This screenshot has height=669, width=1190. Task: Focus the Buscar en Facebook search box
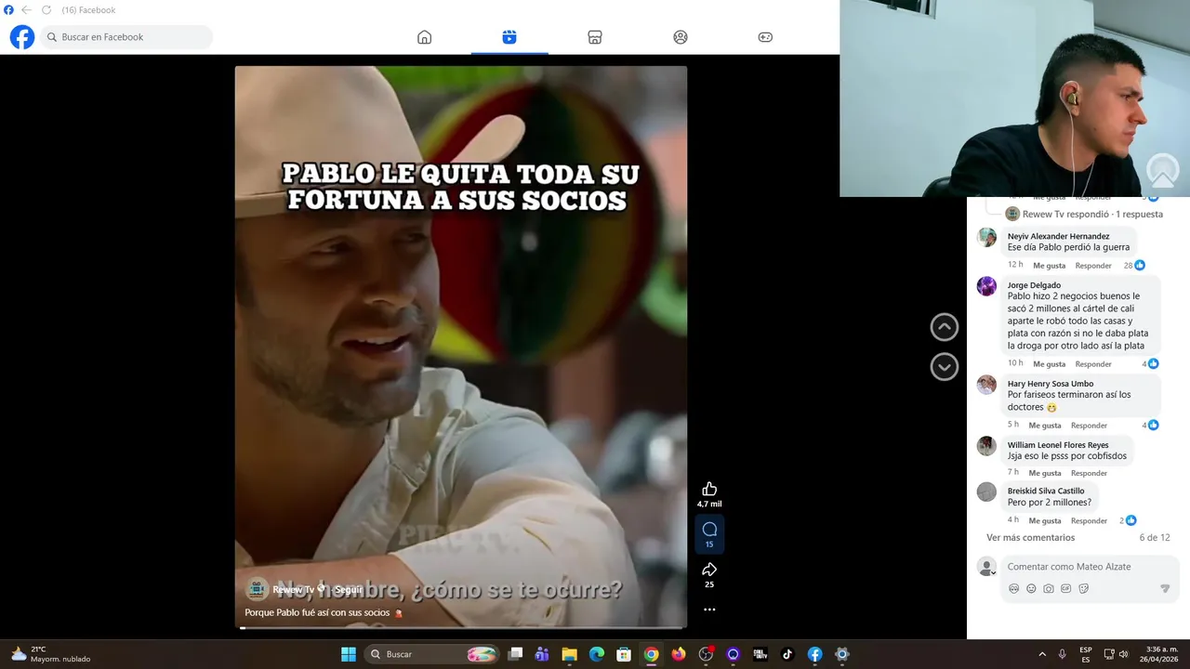click(x=126, y=37)
